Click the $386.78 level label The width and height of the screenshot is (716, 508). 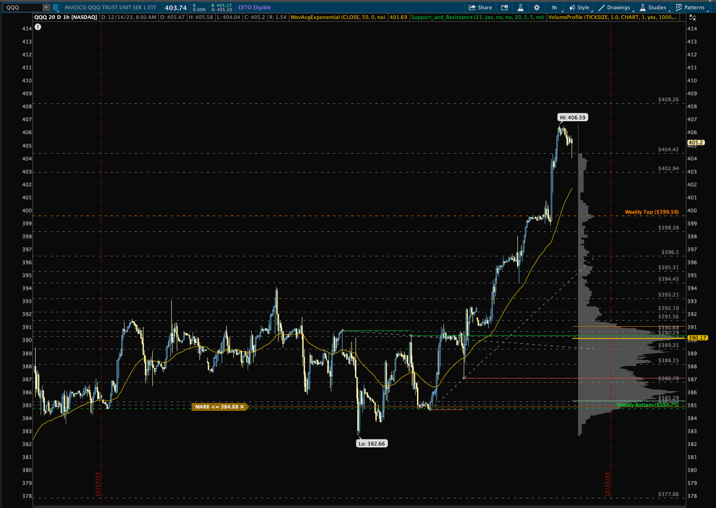click(x=668, y=378)
